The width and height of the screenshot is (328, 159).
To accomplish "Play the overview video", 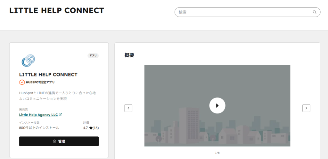I will tap(217, 105).
